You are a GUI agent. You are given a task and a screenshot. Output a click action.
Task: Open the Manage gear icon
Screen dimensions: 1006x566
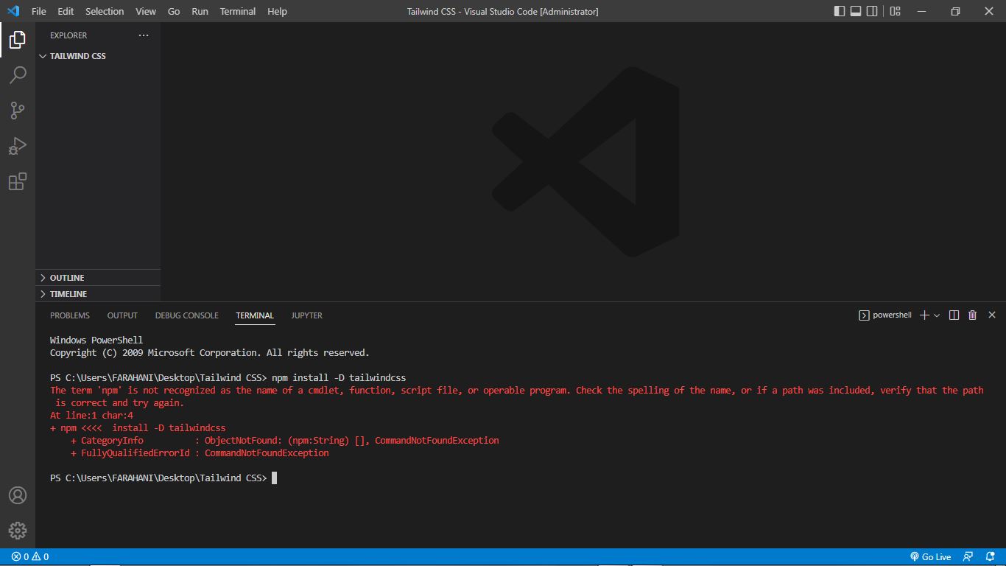point(18,530)
